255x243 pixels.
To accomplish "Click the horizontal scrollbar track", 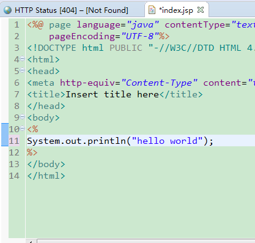I will pos(146,241).
